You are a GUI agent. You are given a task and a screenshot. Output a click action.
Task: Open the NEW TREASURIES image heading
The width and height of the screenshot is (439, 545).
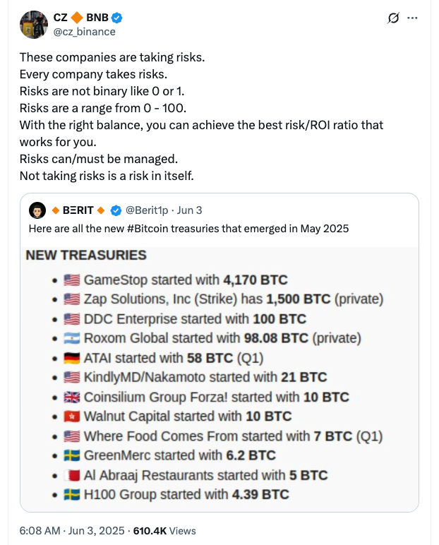[x=86, y=256]
